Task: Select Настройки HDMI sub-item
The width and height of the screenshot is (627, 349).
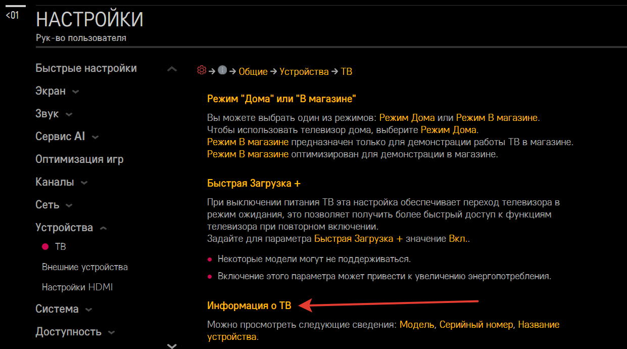Action: pos(77,287)
